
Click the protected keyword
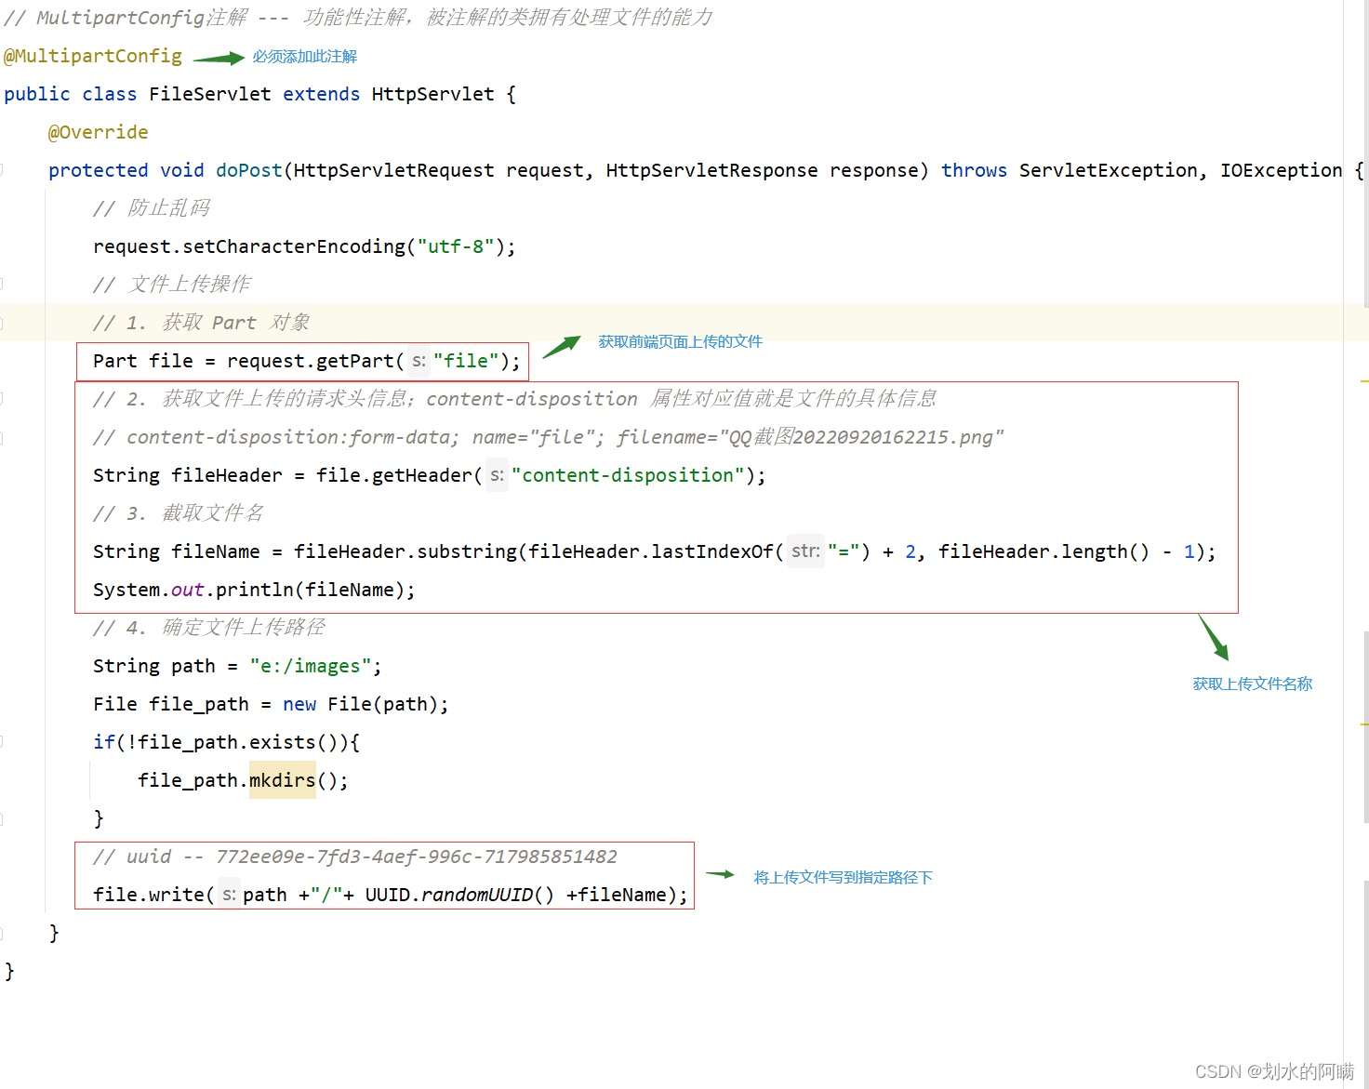coord(98,170)
